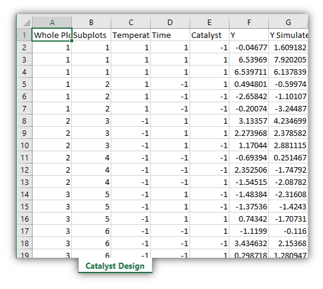
Task: Select row 5 header
Action: pyautogui.click(x=25, y=84)
